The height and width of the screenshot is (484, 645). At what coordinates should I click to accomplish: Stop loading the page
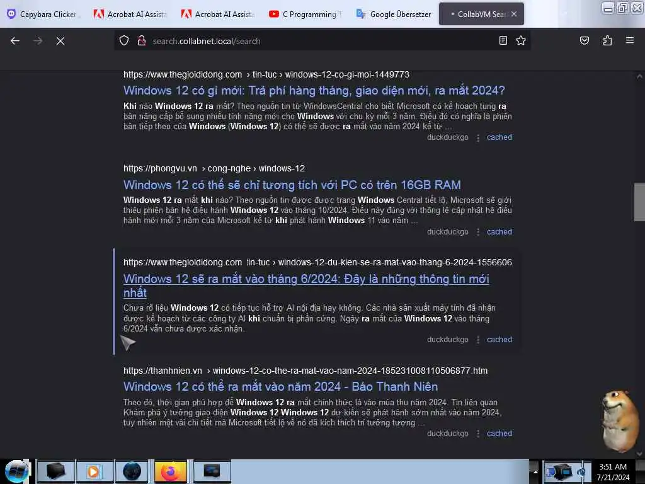60,41
